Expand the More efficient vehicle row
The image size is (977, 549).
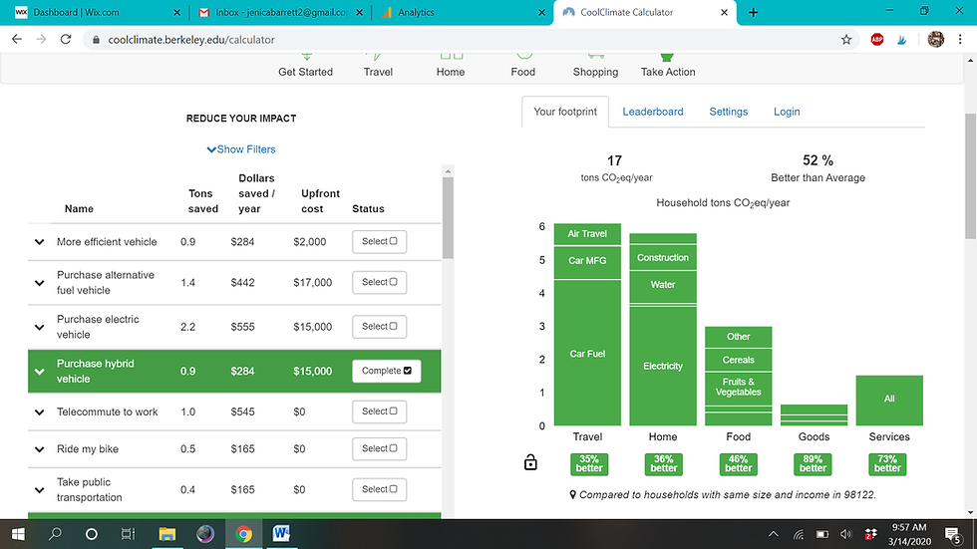[x=39, y=241]
